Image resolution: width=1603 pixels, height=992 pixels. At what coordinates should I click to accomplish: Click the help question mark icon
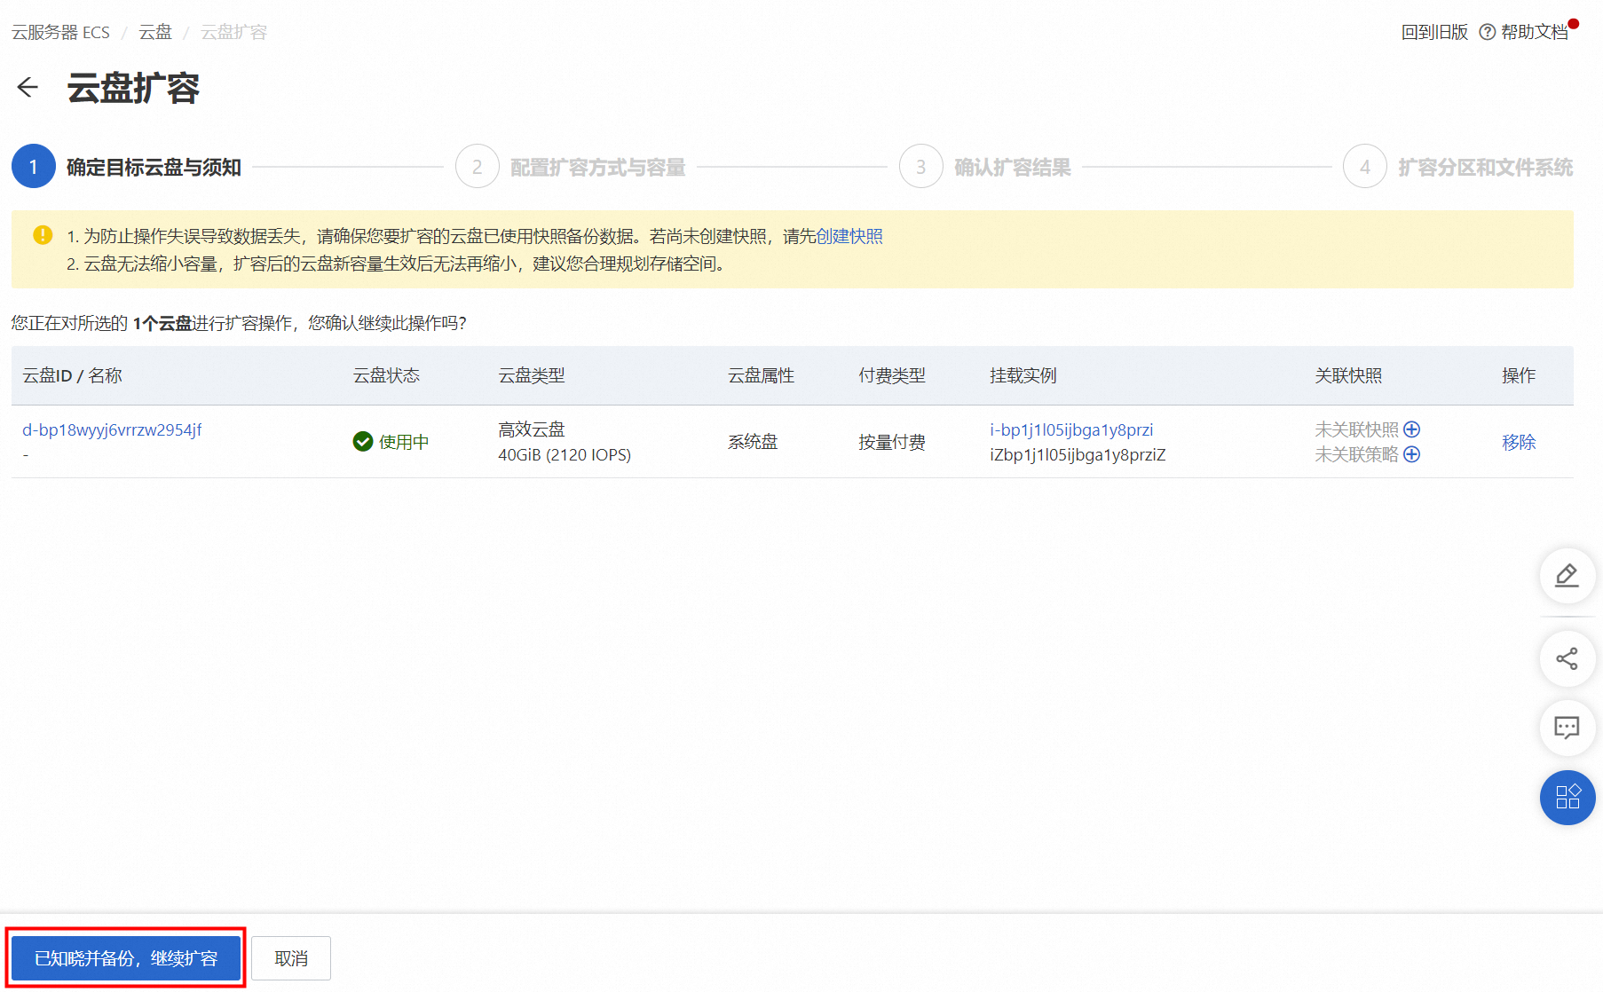tap(1487, 32)
